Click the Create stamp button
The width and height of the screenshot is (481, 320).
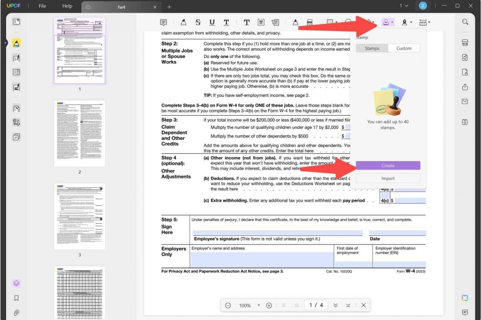click(x=388, y=165)
